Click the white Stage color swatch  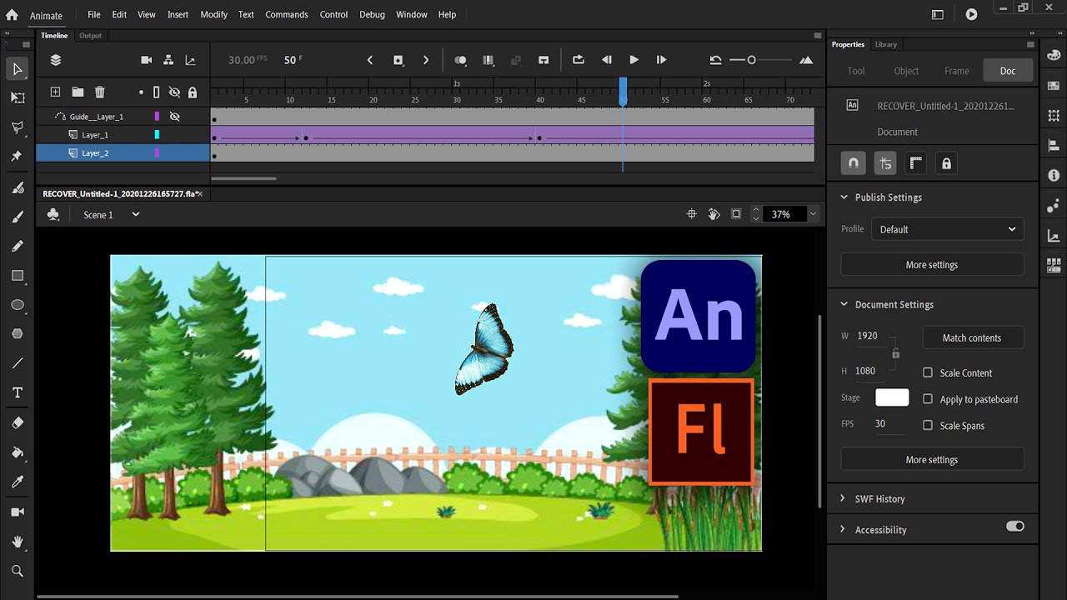click(x=892, y=397)
